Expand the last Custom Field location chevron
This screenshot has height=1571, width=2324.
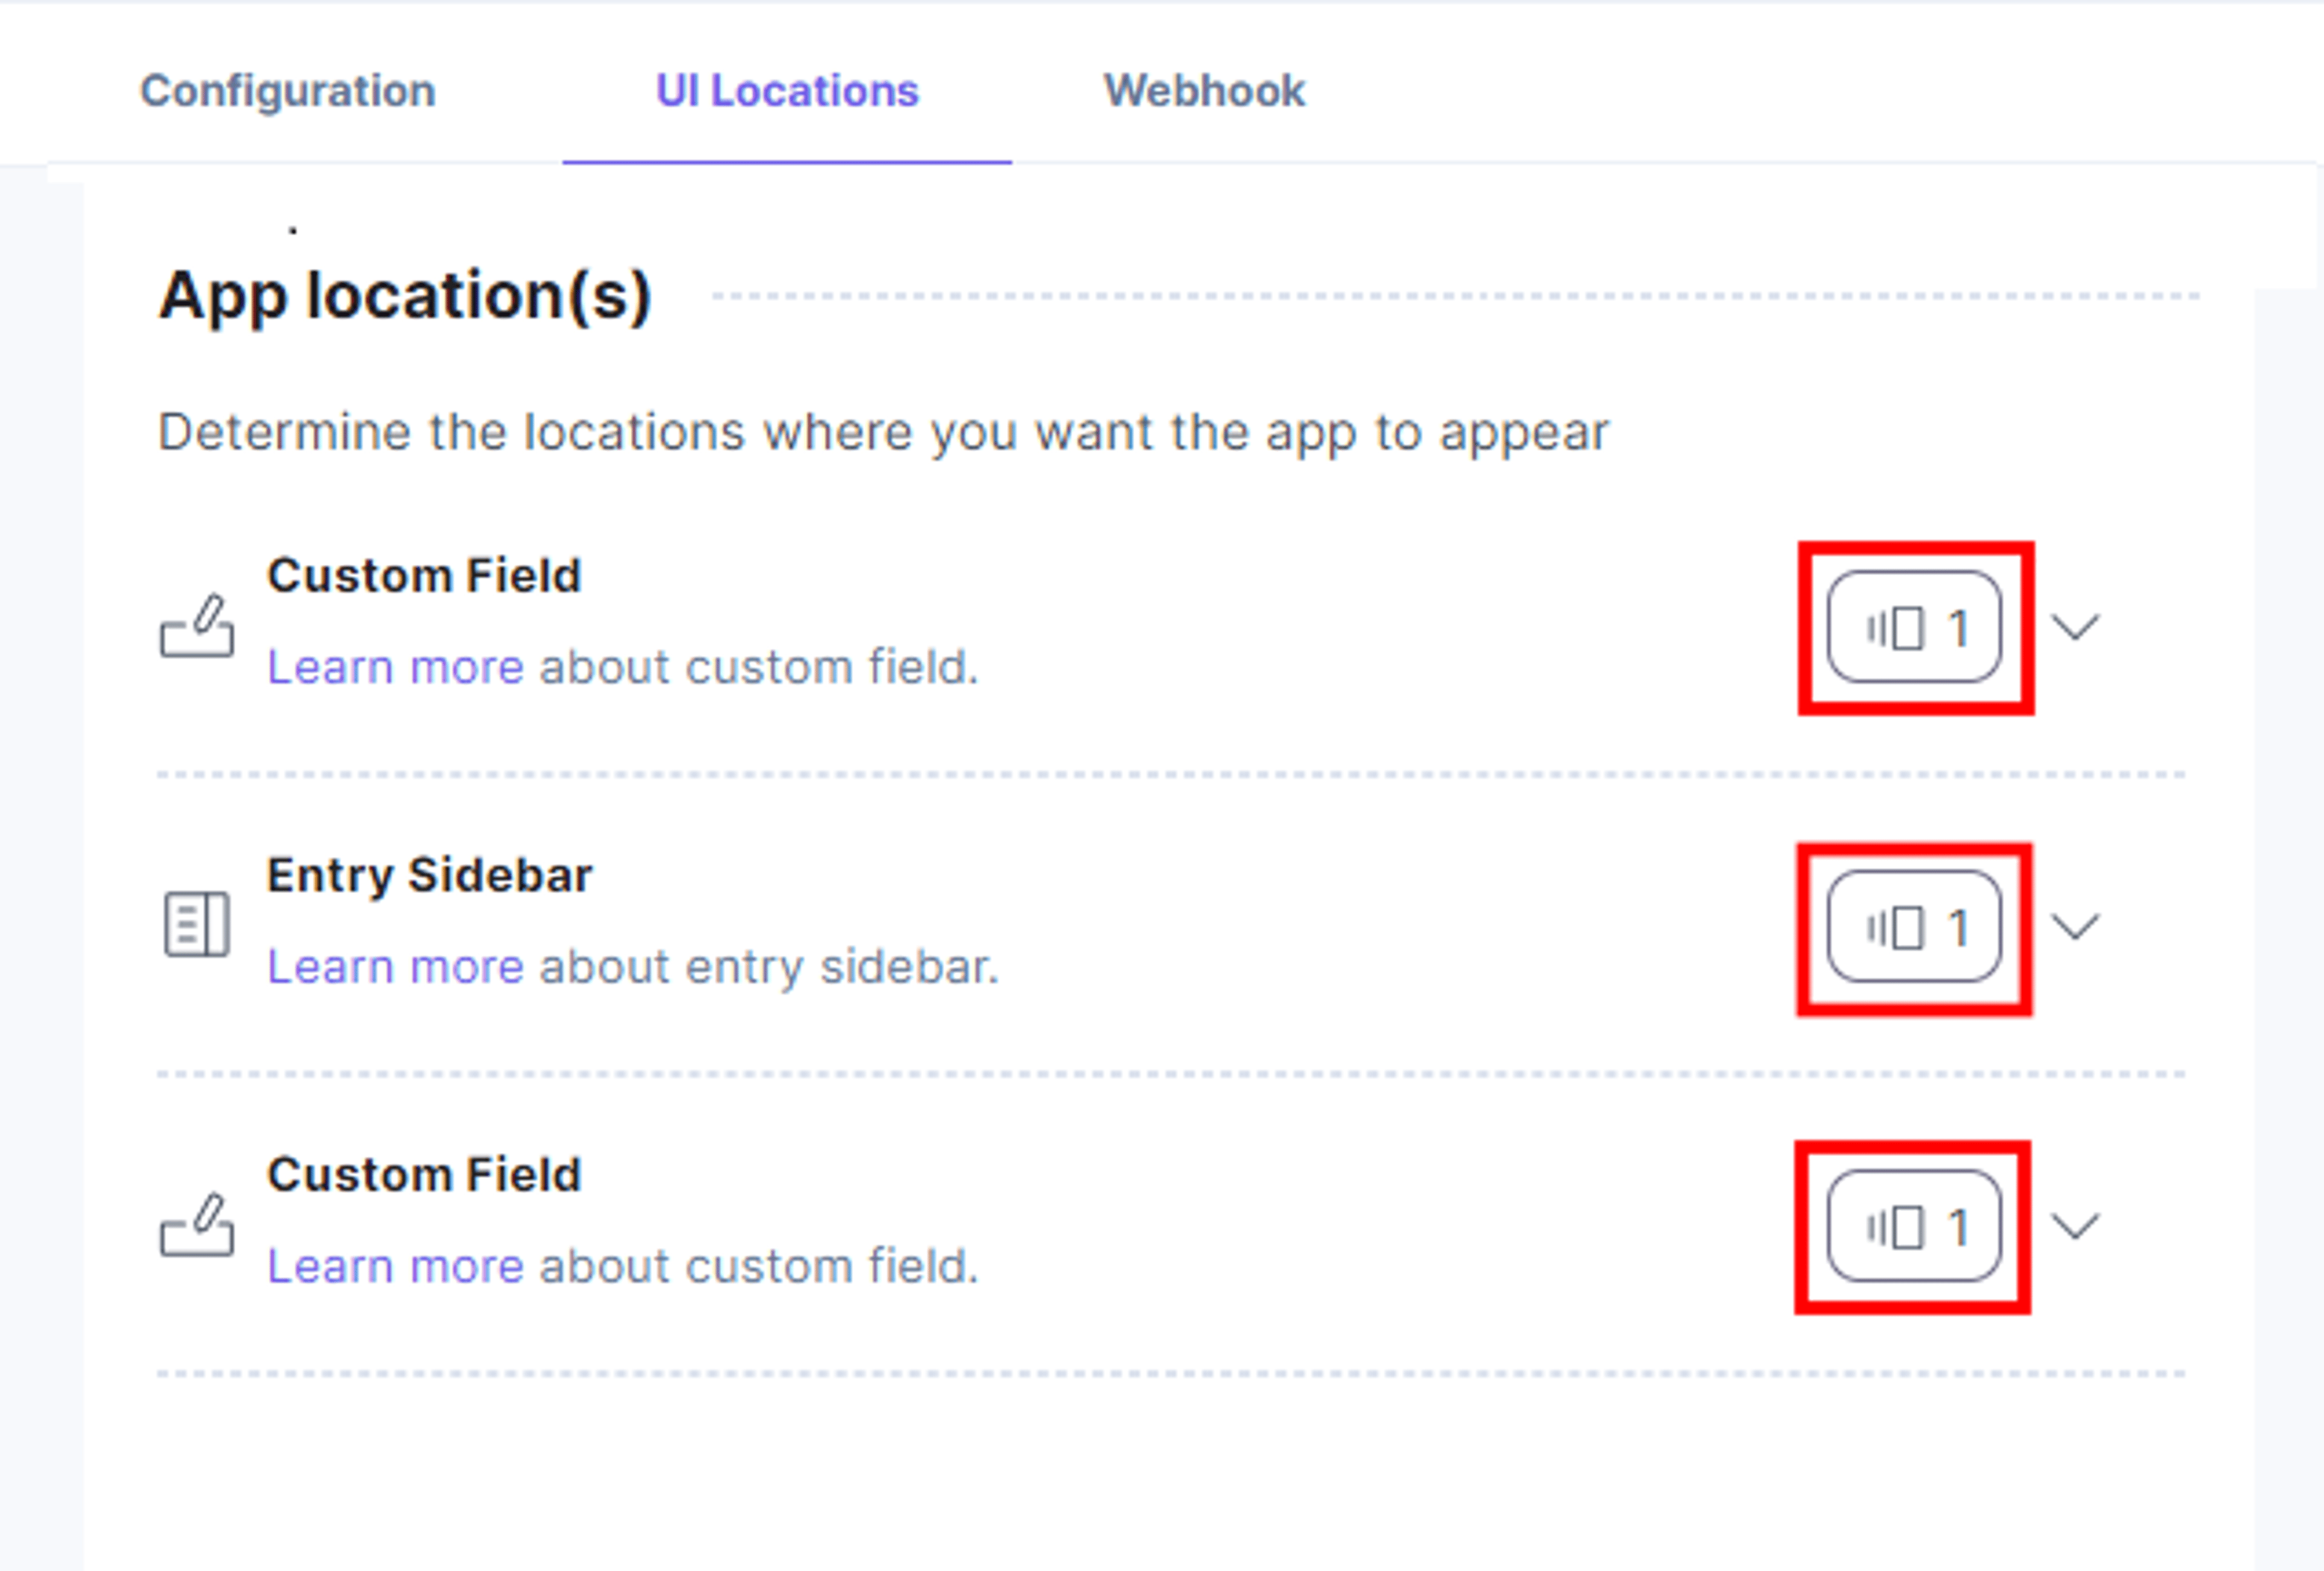(x=2075, y=1226)
